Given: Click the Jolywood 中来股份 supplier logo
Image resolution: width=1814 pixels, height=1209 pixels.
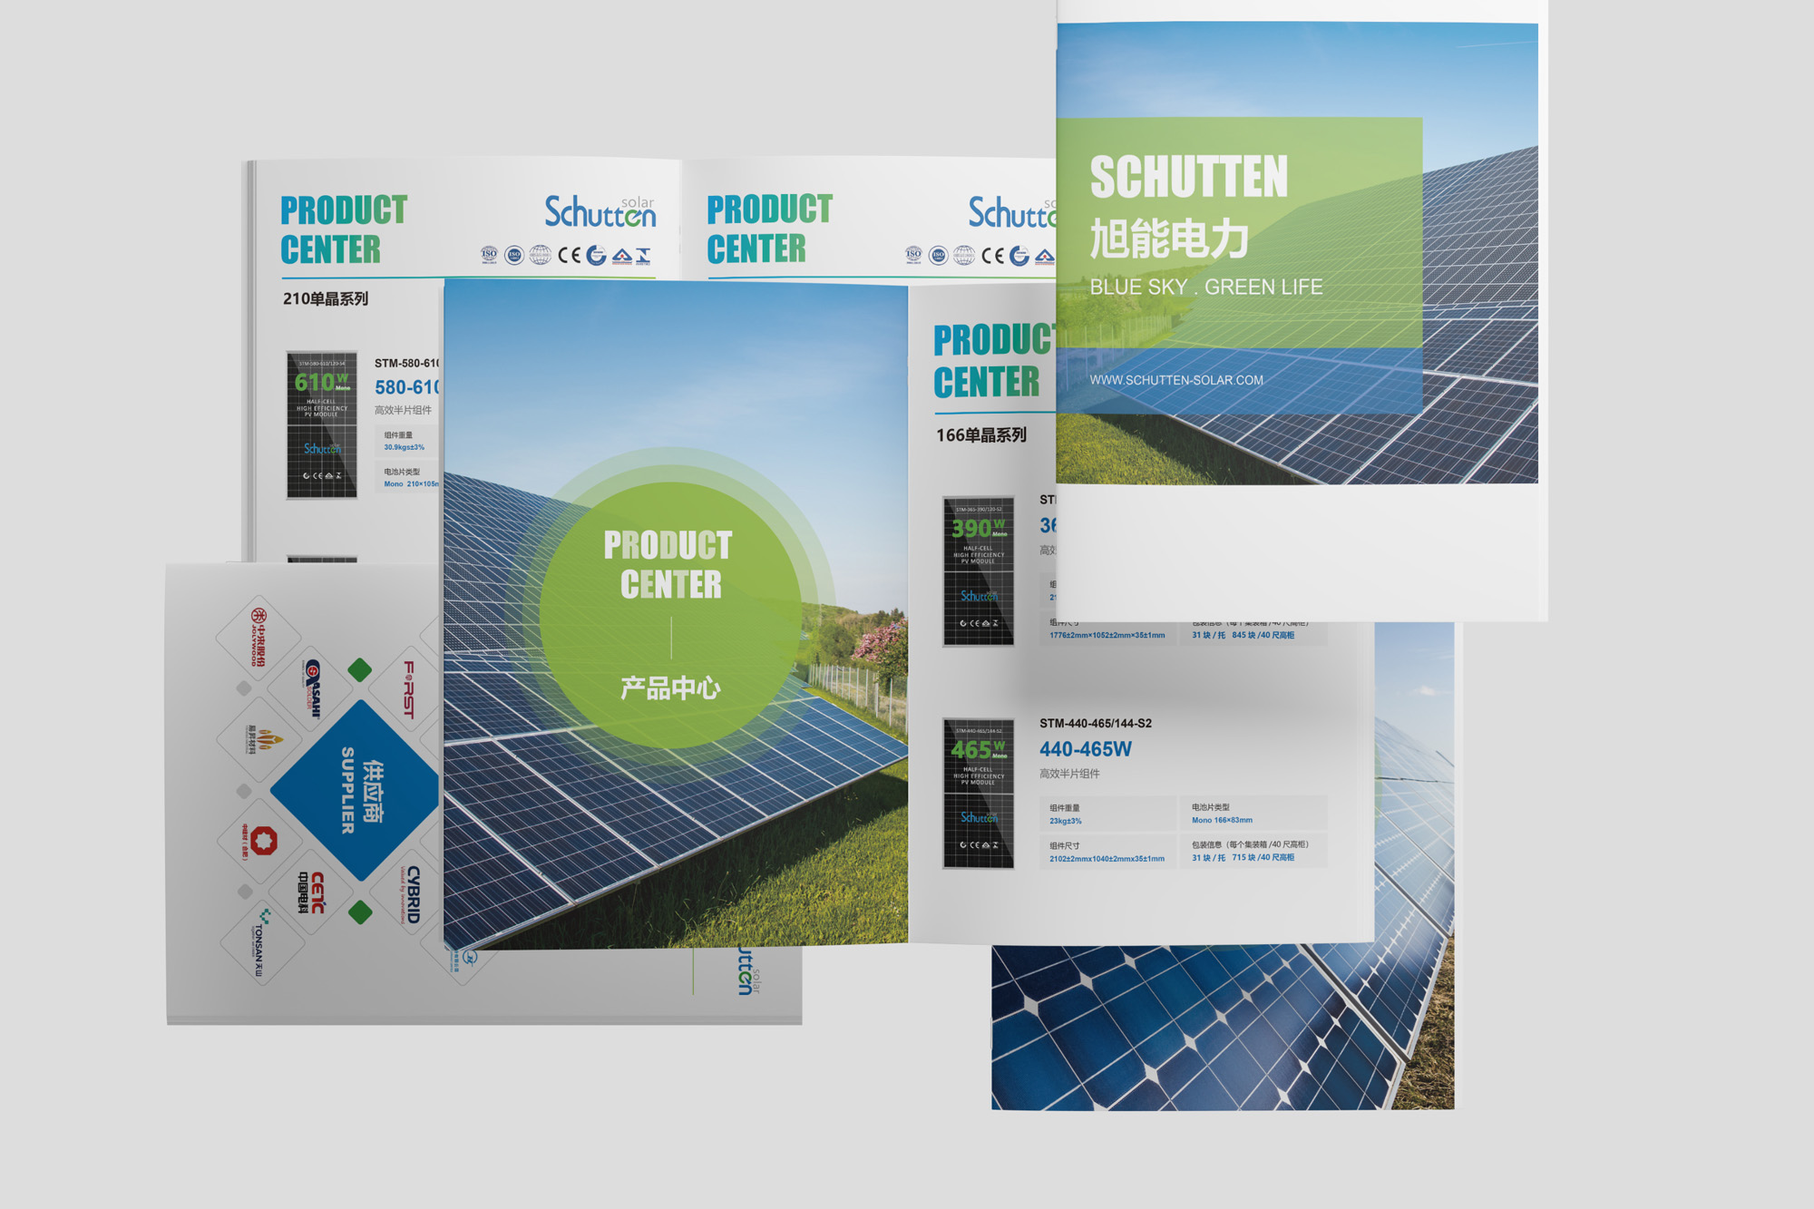Looking at the screenshot, I should point(258,637).
